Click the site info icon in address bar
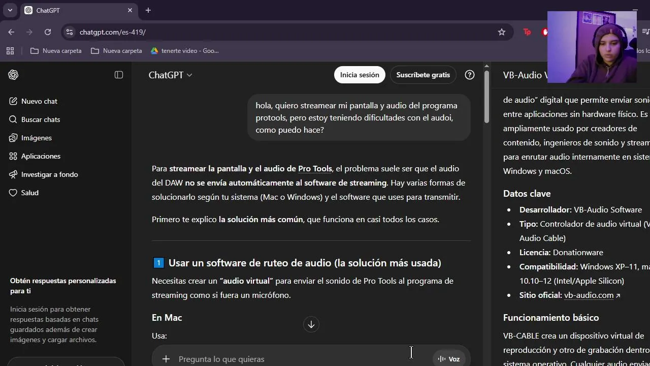 point(70,32)
